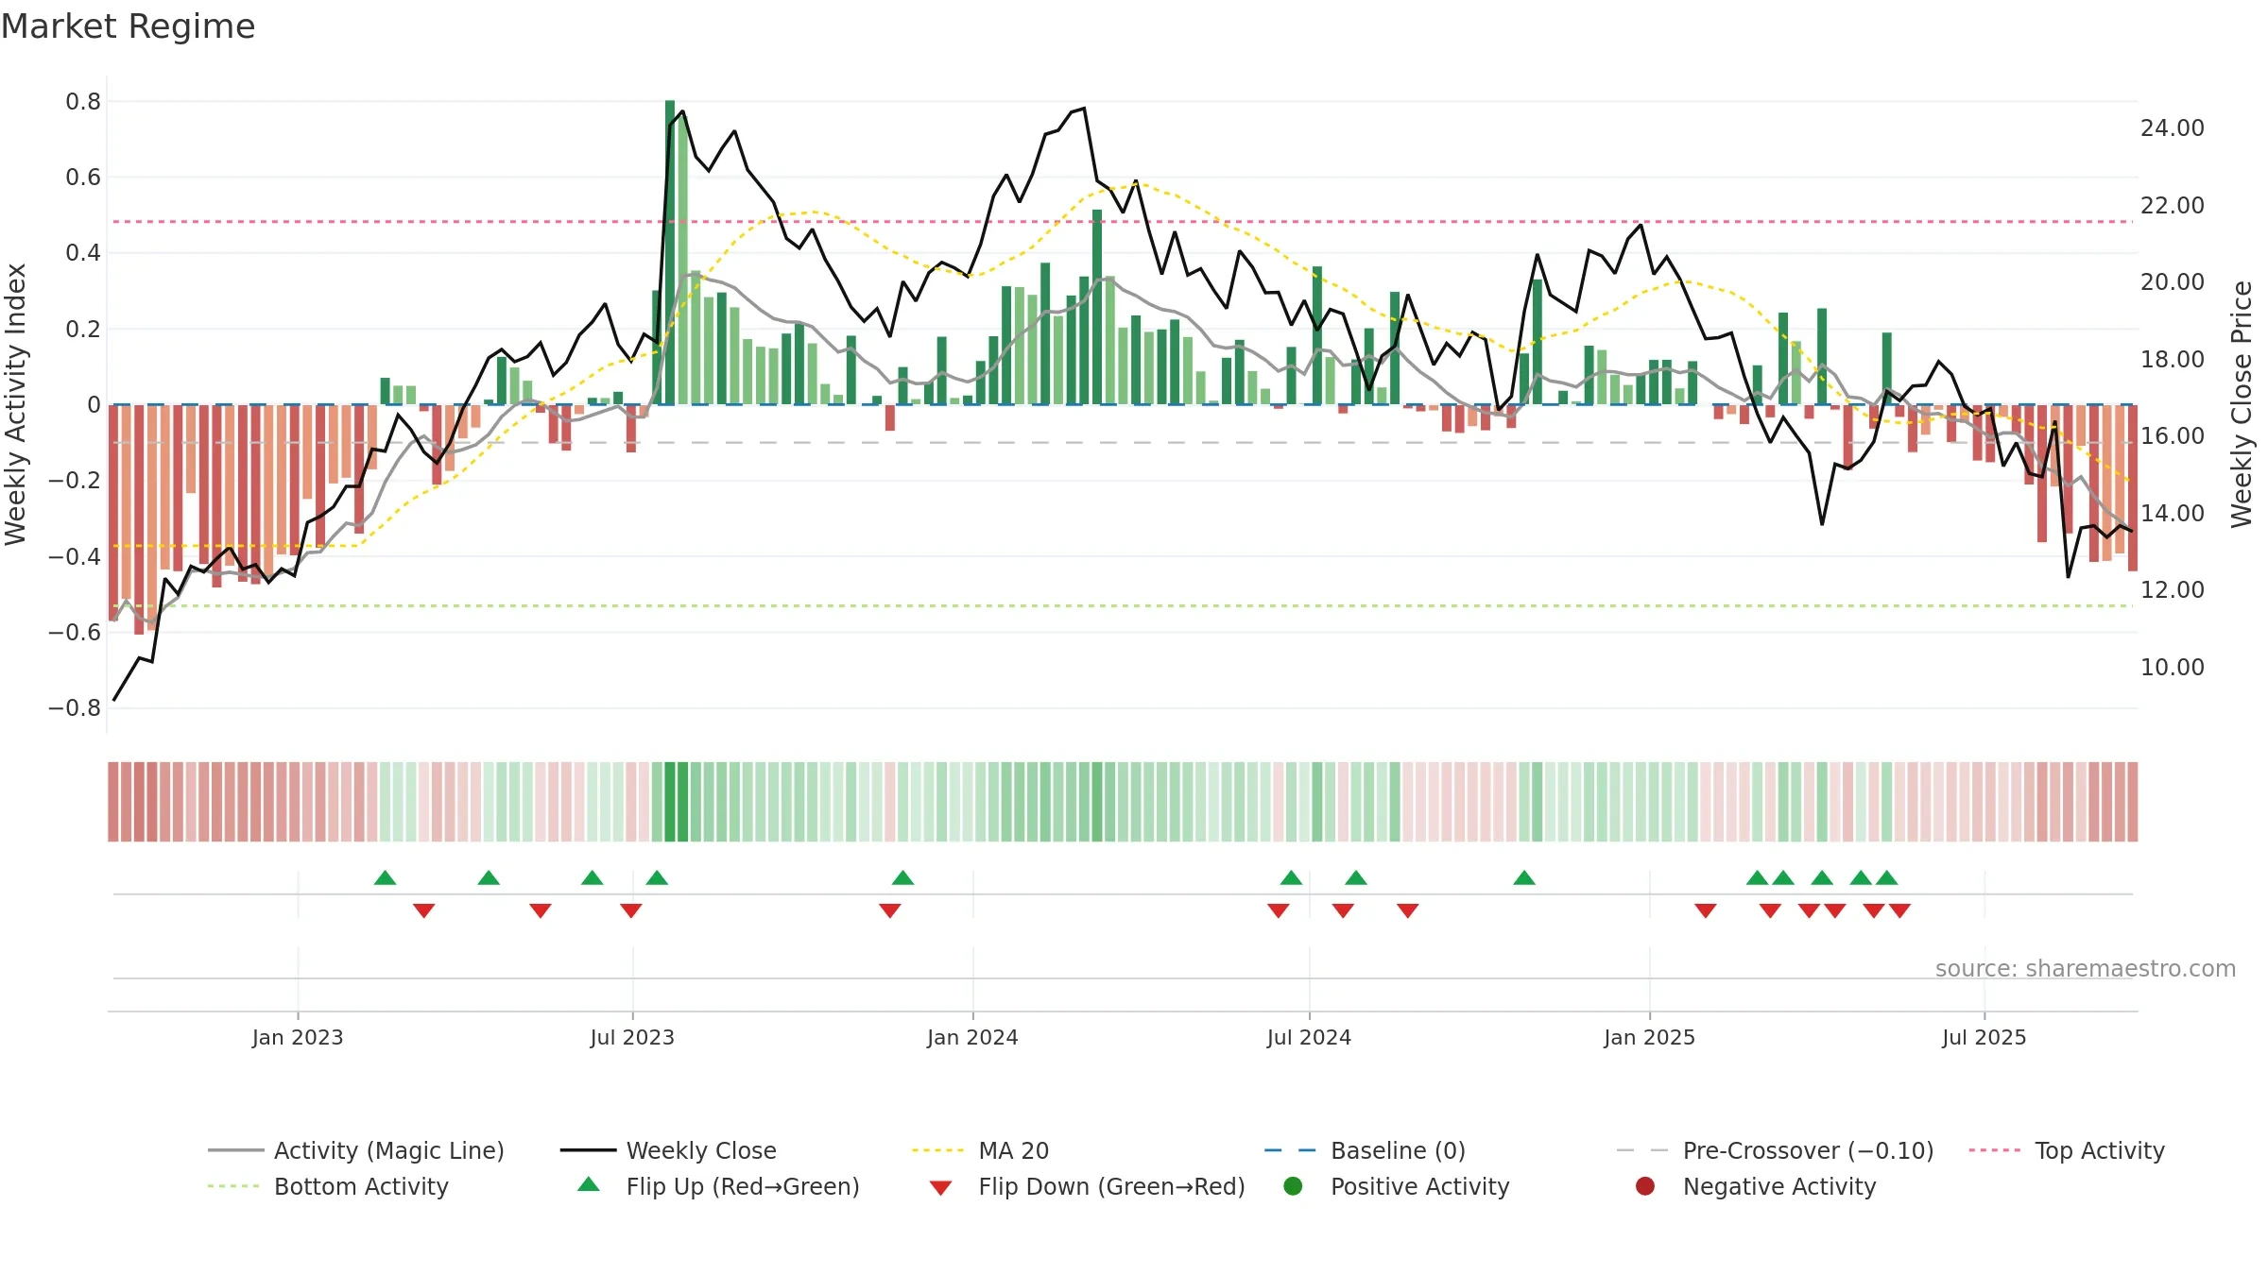2268x1275 pixels.
Task: Click the lone flip-up marker between Jul 2024 and Jan 2025
Action: 1523,877
